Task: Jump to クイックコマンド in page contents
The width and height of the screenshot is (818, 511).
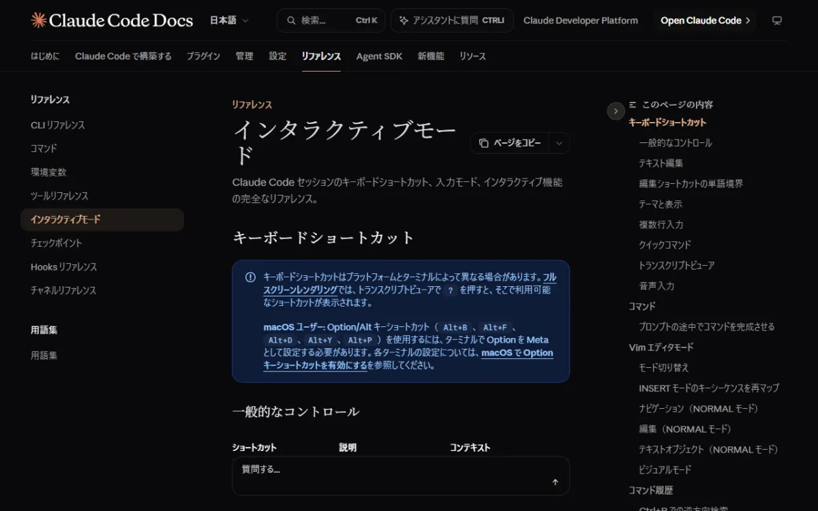Action: [665, 245]
